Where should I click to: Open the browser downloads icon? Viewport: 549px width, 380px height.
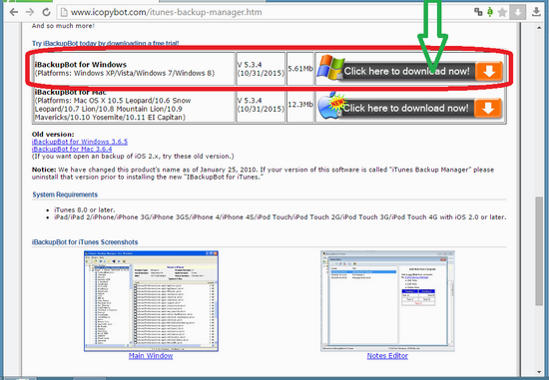536,12
